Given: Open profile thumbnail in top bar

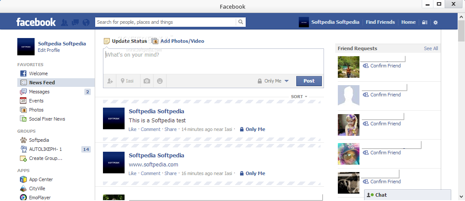Looking at the screenshot, I should coord(304,22).
